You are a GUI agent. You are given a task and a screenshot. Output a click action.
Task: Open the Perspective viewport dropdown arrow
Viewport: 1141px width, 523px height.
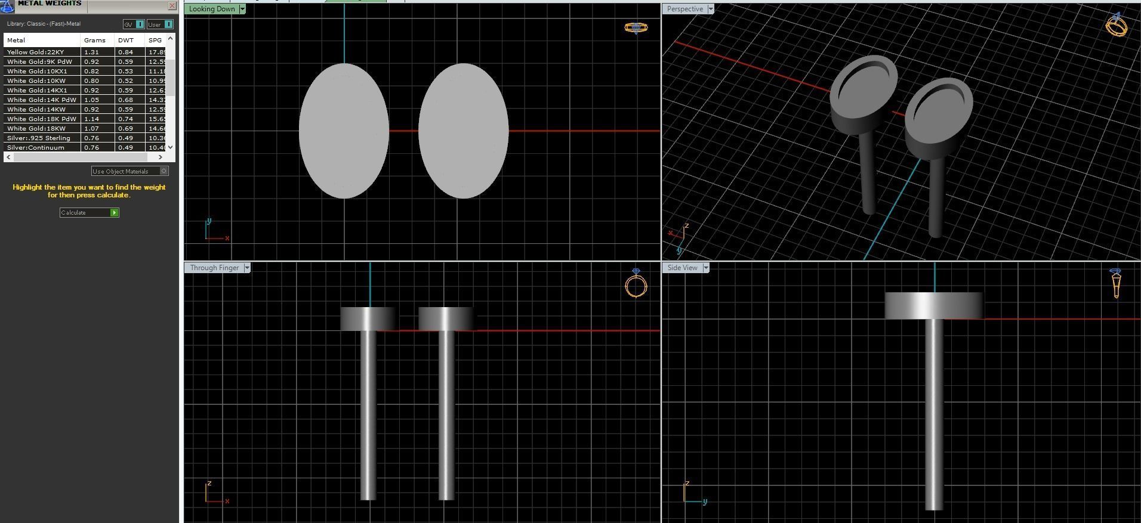(x=710, y=9)
